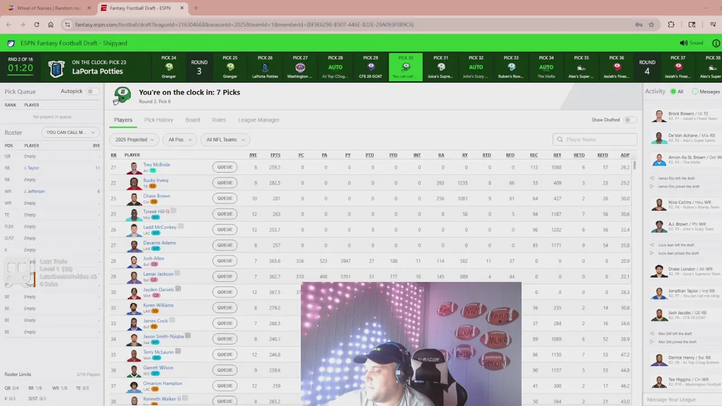Screen dimensions: 722x406
Task: Open Jayden Daniels player link
Action: (158, 289)
